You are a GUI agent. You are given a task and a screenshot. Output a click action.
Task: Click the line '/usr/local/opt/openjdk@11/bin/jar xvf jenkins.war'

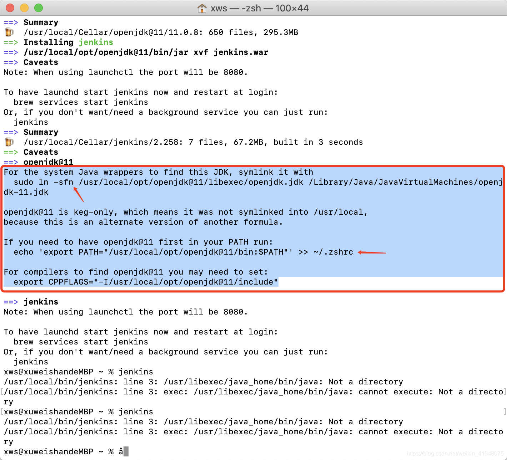[146, 52]
